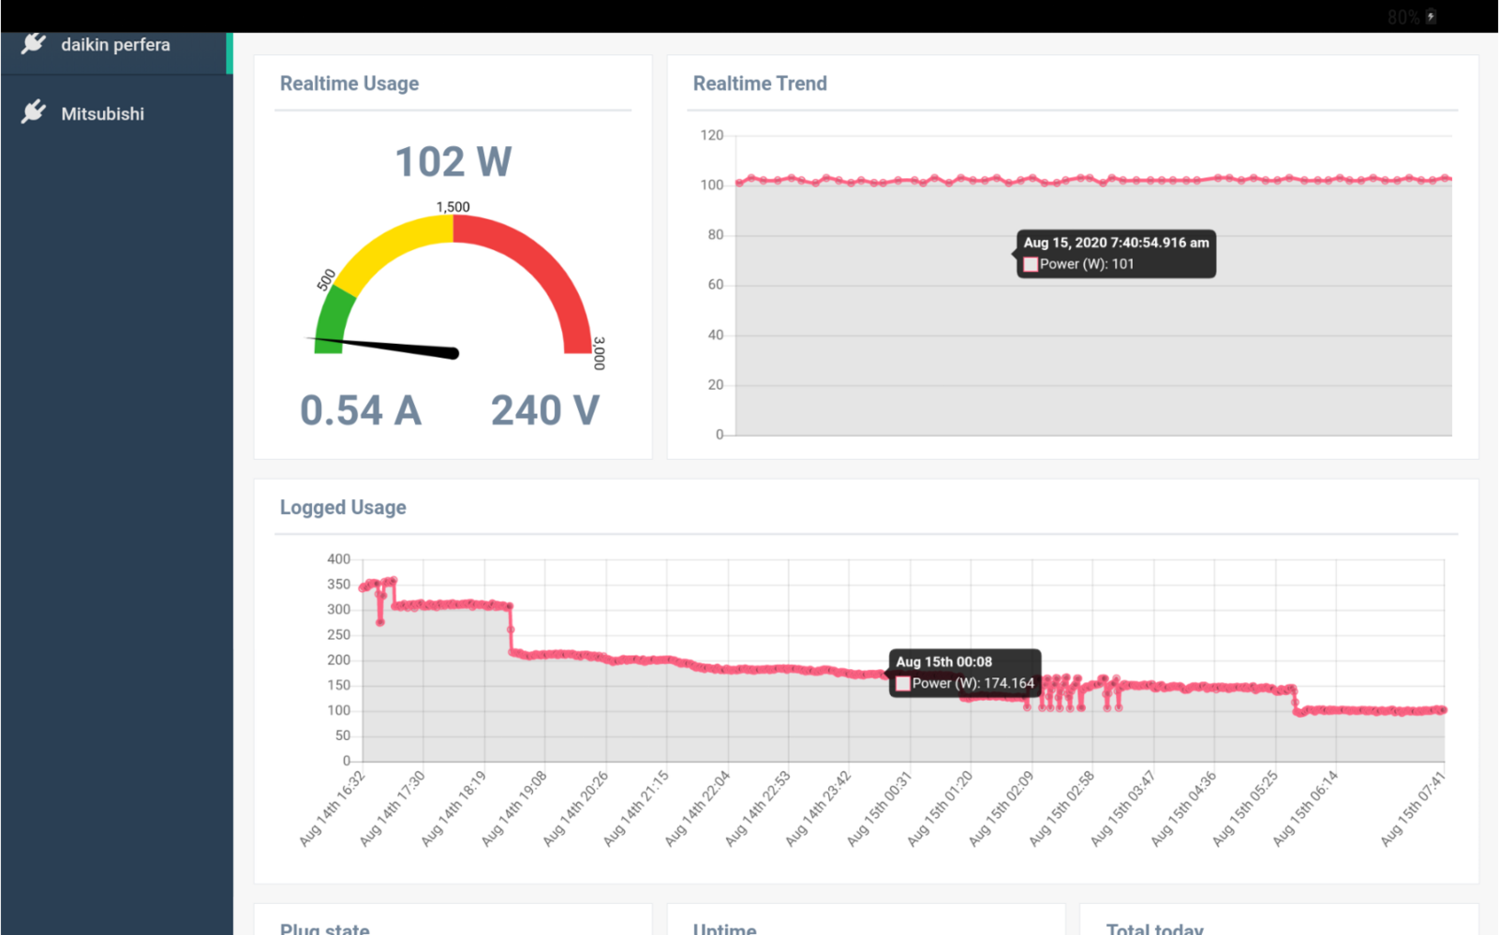
Task: Click the black gauge needle
Action: (x=384, y=346)
